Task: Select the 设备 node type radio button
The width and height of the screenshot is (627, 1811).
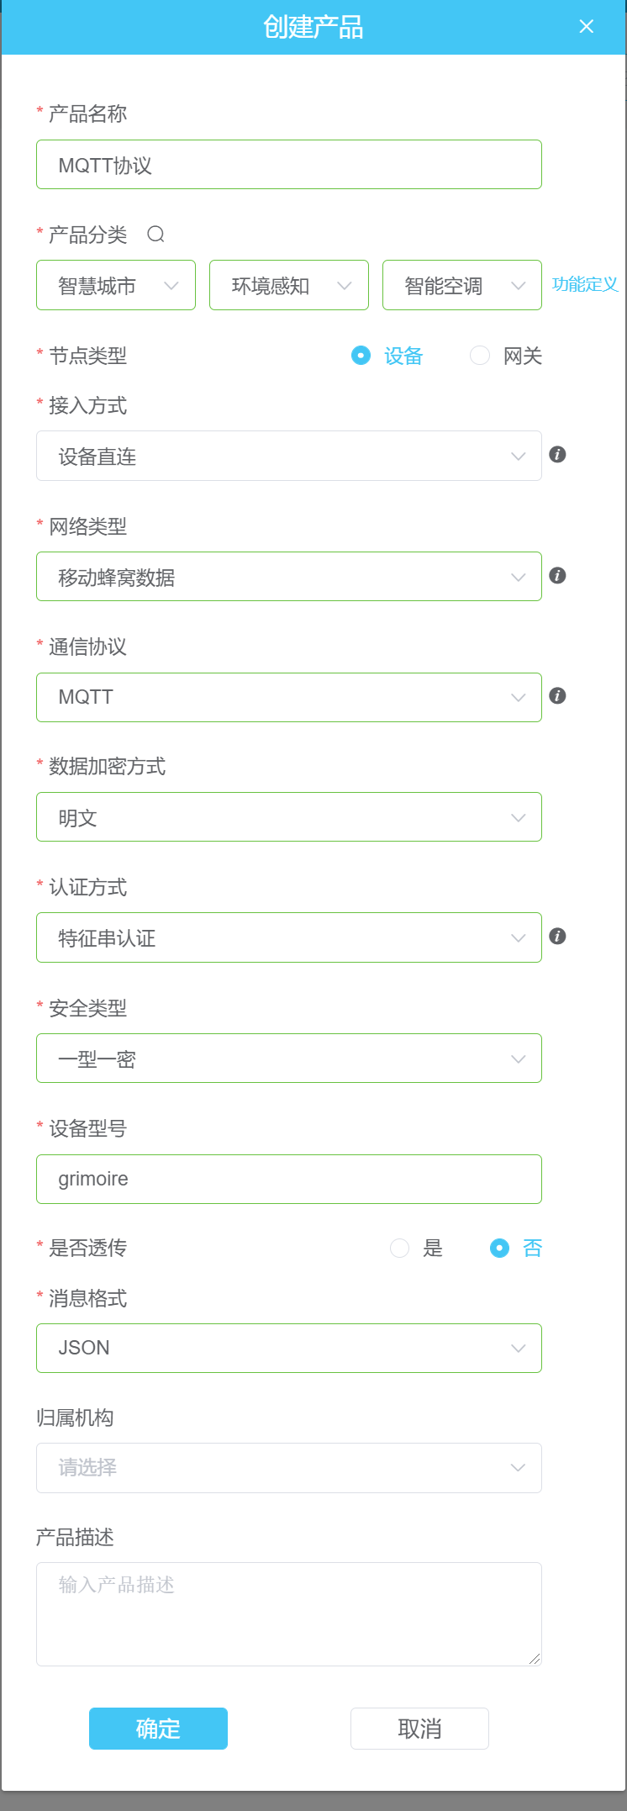Action: pyautogui.click(x=360, y=356)
